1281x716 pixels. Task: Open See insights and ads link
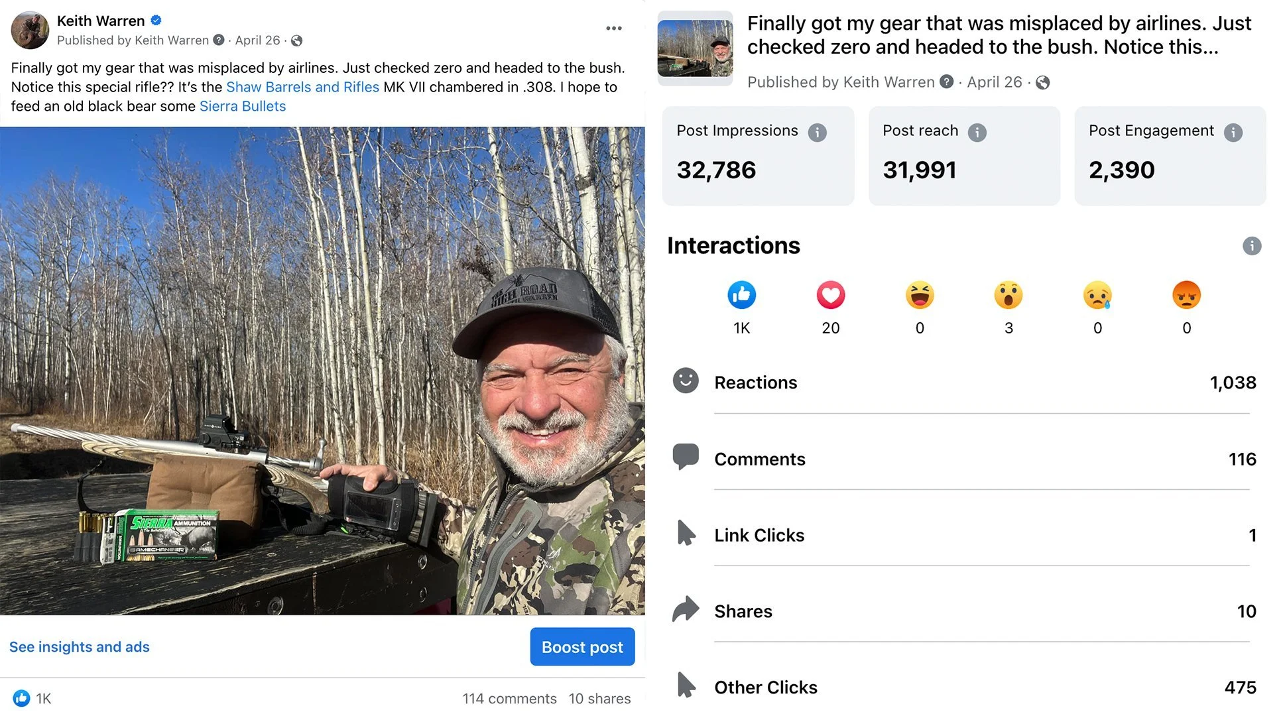pos(80,646)
